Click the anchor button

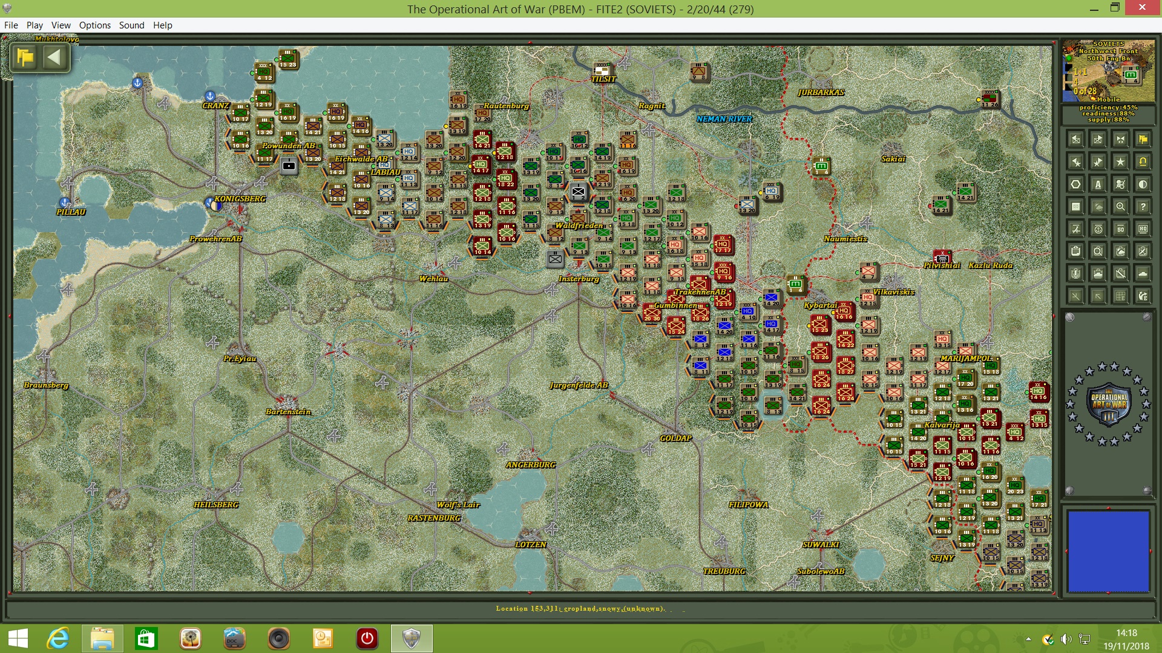(1098, 229)
